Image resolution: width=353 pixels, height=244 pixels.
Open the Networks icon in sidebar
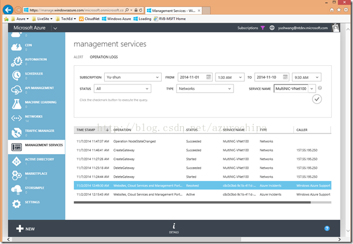(x=16, y=118)
